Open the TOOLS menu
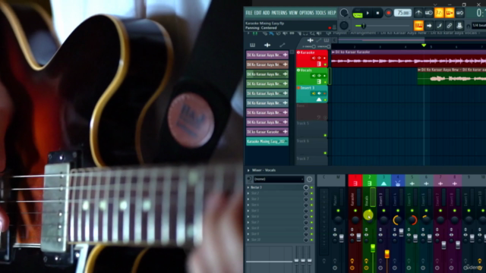This screenshot has height=273, width=486. coord(320,13)
